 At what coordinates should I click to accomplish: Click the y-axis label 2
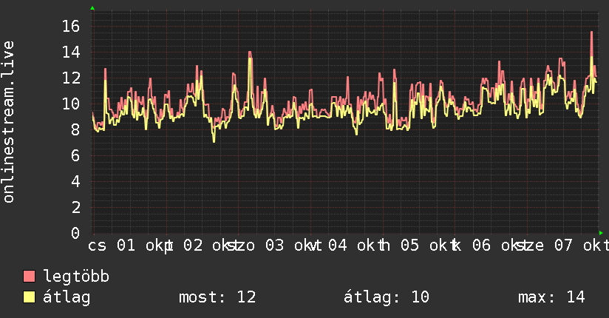point(75,207)
